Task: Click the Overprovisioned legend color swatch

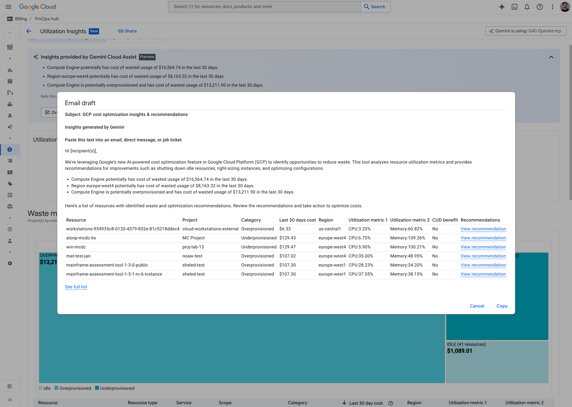Action: coord(56,388)
